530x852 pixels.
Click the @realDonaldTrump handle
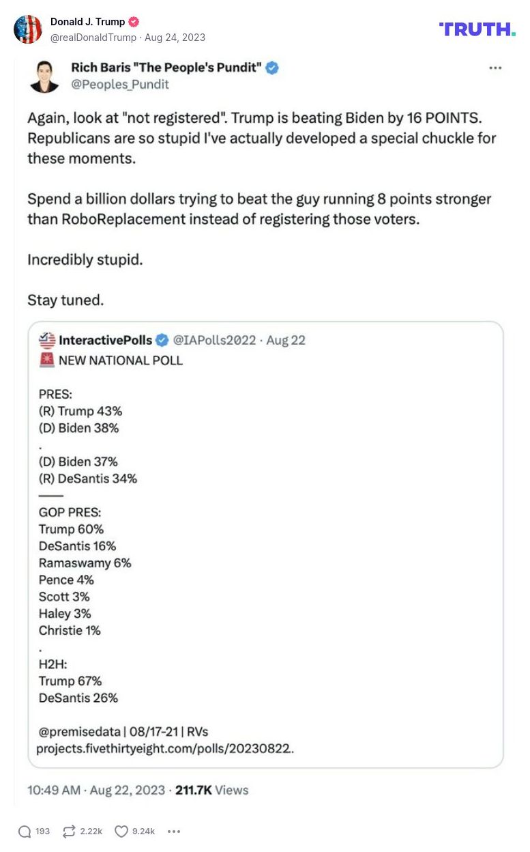(93, 38)
